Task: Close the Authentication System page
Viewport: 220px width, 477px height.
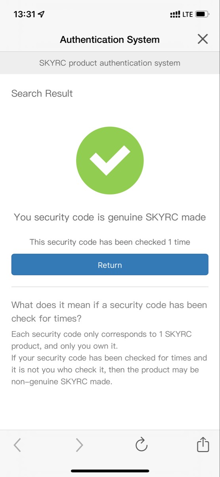Action: (203, 39)
